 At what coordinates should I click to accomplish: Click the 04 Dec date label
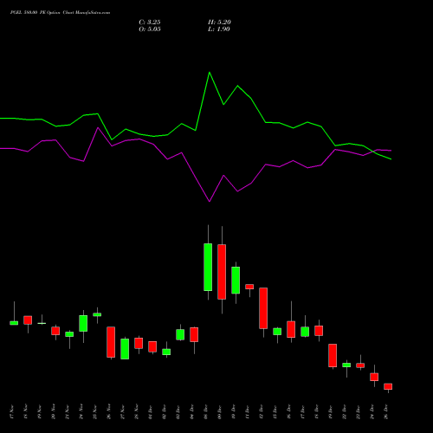191,412
